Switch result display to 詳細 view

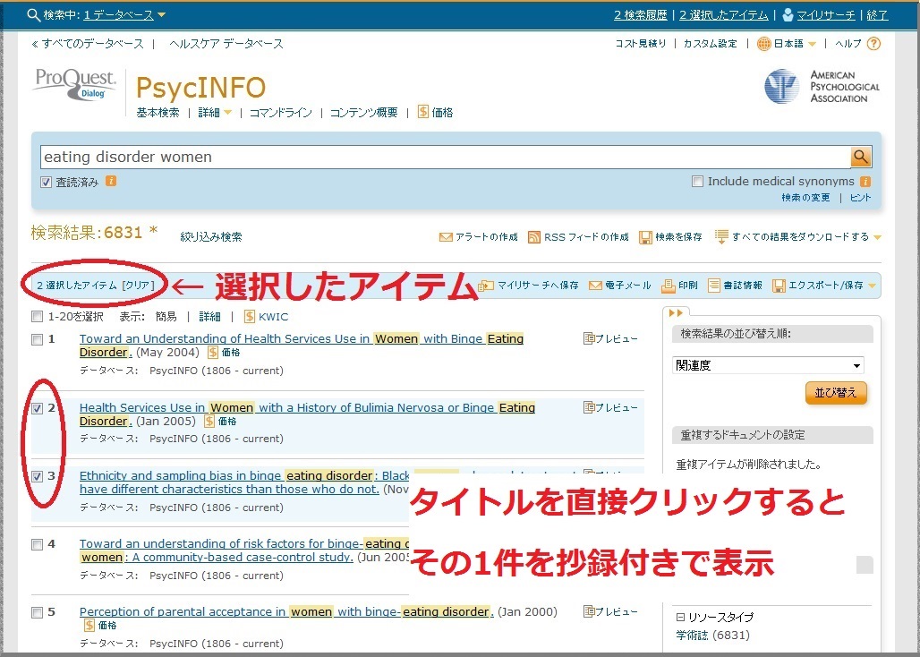[210, 317]
